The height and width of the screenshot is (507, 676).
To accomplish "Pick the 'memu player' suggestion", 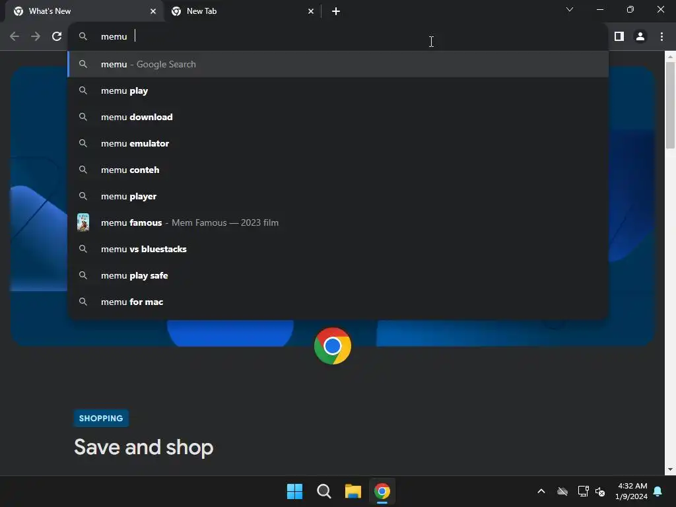I will click(338, 196).
